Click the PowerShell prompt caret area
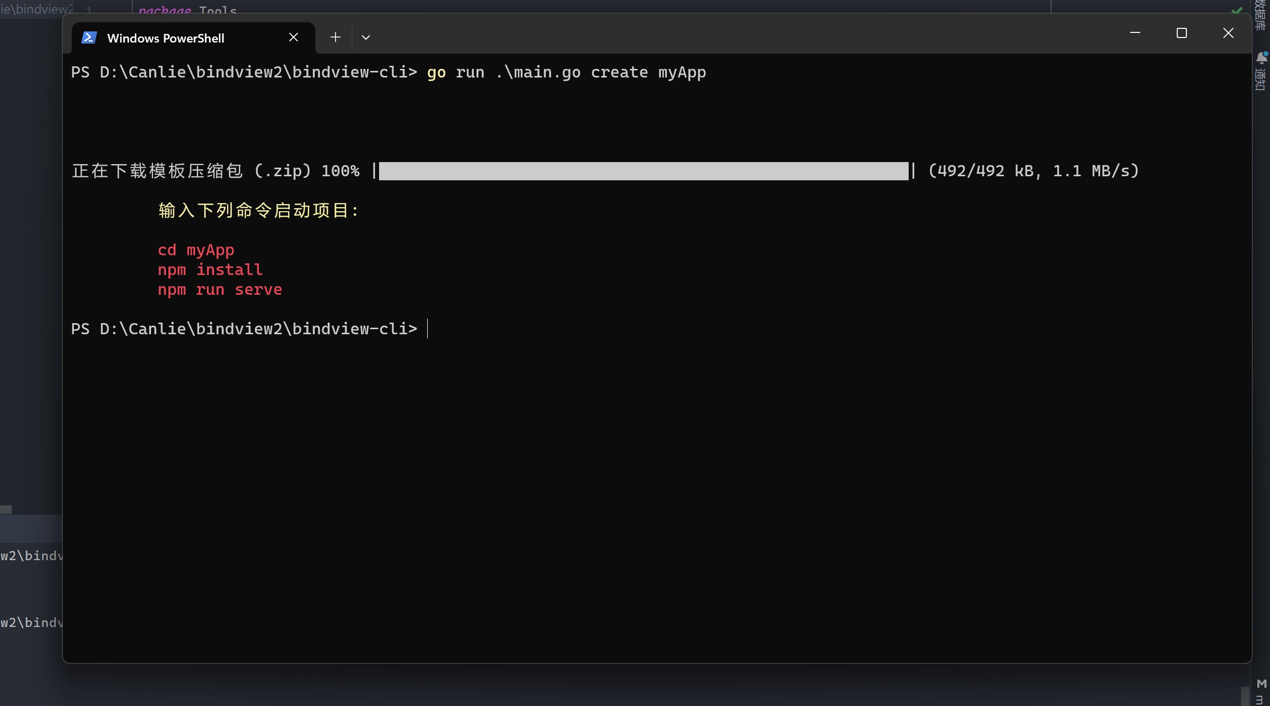Viewport: 1270px width, 706px height. pyautogui.click(x=428, y=329)
